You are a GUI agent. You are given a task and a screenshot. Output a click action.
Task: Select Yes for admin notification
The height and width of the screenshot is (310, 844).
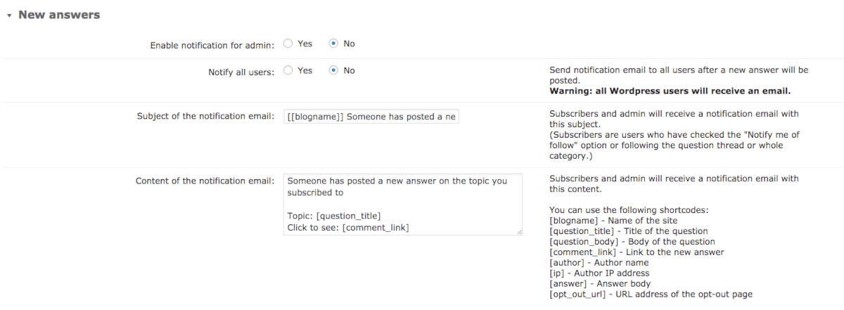pyautogui.click(x=288, y=44)
